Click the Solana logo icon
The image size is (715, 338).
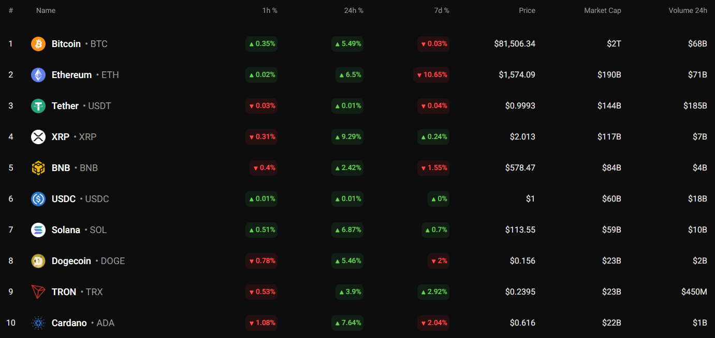(38, 230)
